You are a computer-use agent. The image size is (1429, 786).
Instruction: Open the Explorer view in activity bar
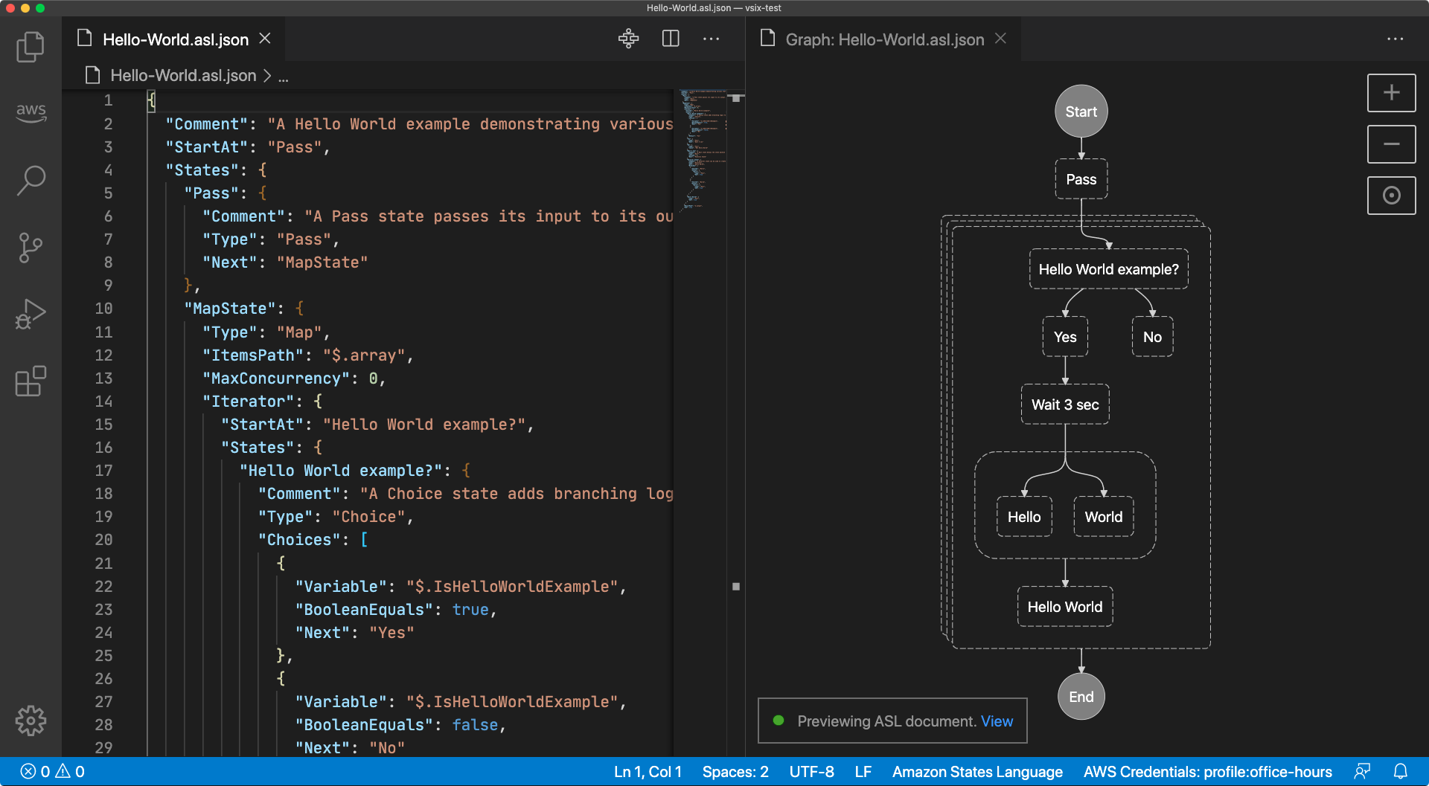tap(31, 47)
